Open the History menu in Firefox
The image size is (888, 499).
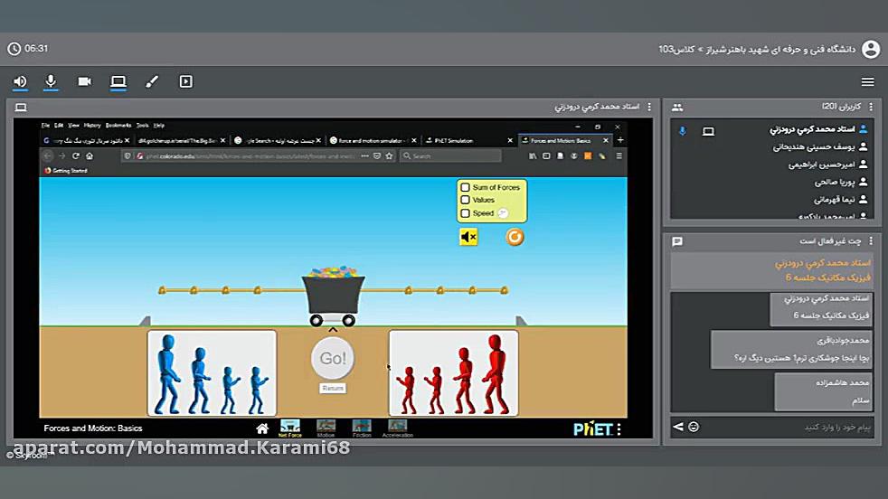point(92,125)
